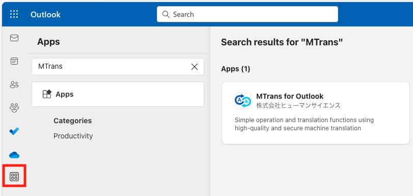Screen dimensions: 413x196
Task: Open Groups icon in the sidebar
Action: point(14,108)
